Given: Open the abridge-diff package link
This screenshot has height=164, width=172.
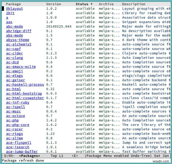Looking at the screenshot, I should point(19,31).
